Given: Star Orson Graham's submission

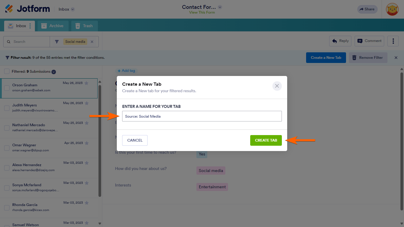Looking at the screenshot, I should click(86, 83).
